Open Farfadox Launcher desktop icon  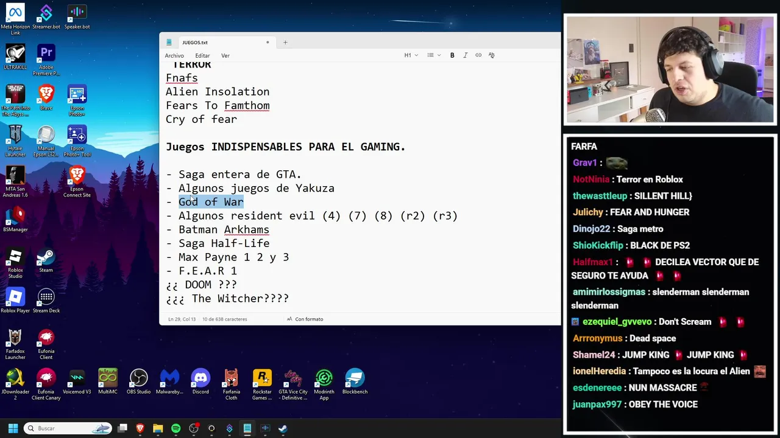(15, 344)
